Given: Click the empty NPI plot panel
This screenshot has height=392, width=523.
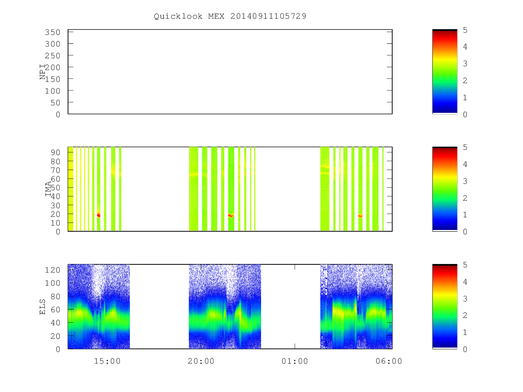Looking at the screenshot, I should pyautogui.click(x=230, y=72).
